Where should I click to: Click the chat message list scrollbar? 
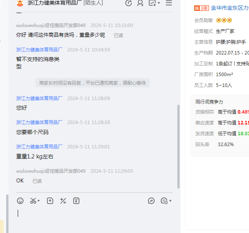tap(178, 147)
